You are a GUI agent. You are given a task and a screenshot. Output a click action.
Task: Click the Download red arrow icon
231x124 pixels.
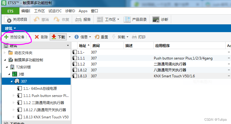(54, 37)
